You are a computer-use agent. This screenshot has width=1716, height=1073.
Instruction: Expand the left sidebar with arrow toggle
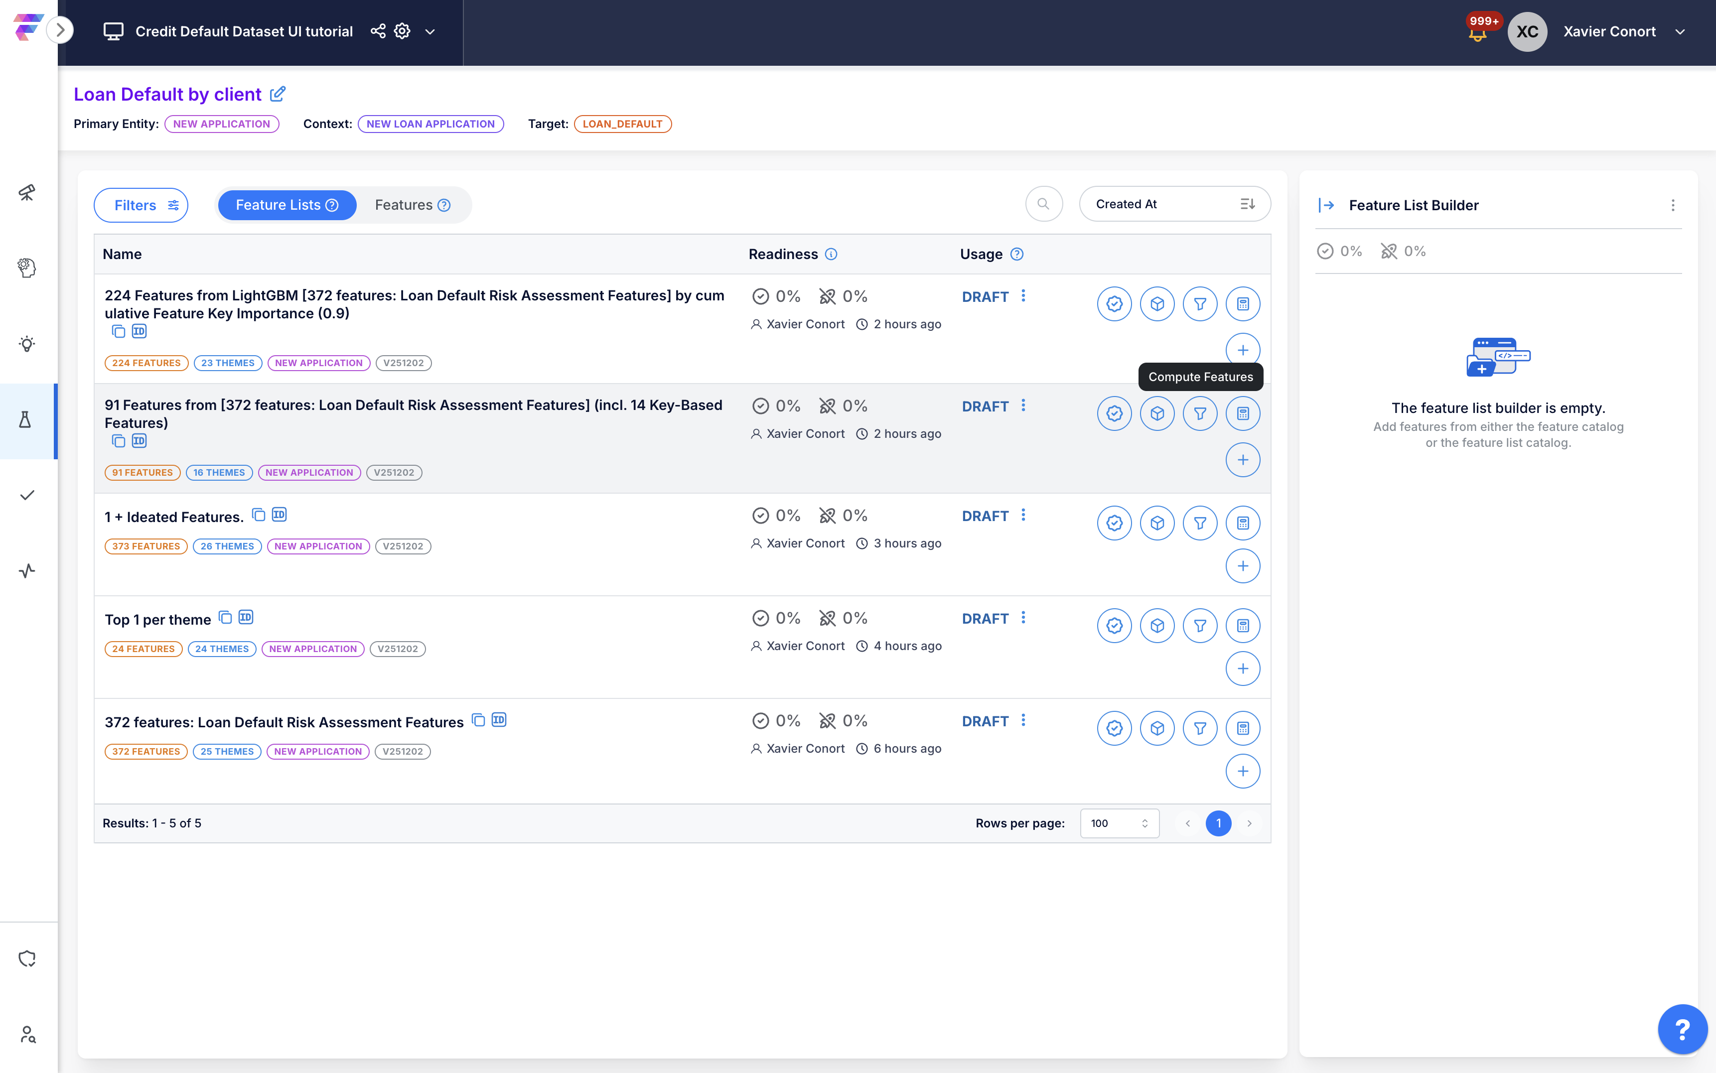point(60,30)
